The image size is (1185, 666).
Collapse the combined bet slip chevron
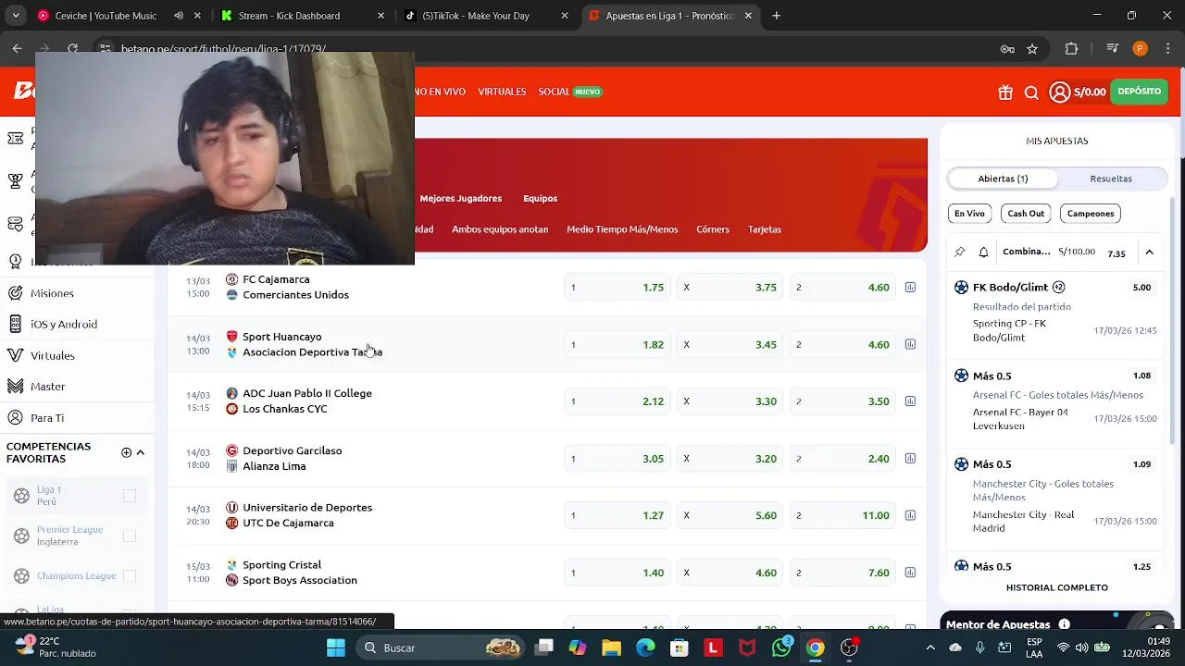coord(1149,252)
